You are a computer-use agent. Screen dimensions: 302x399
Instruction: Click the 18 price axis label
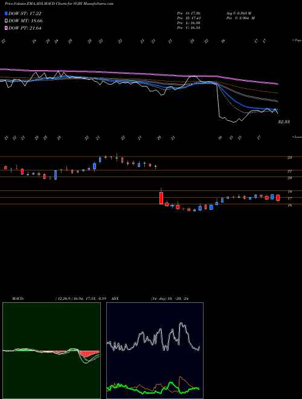(x=289, y=192)
